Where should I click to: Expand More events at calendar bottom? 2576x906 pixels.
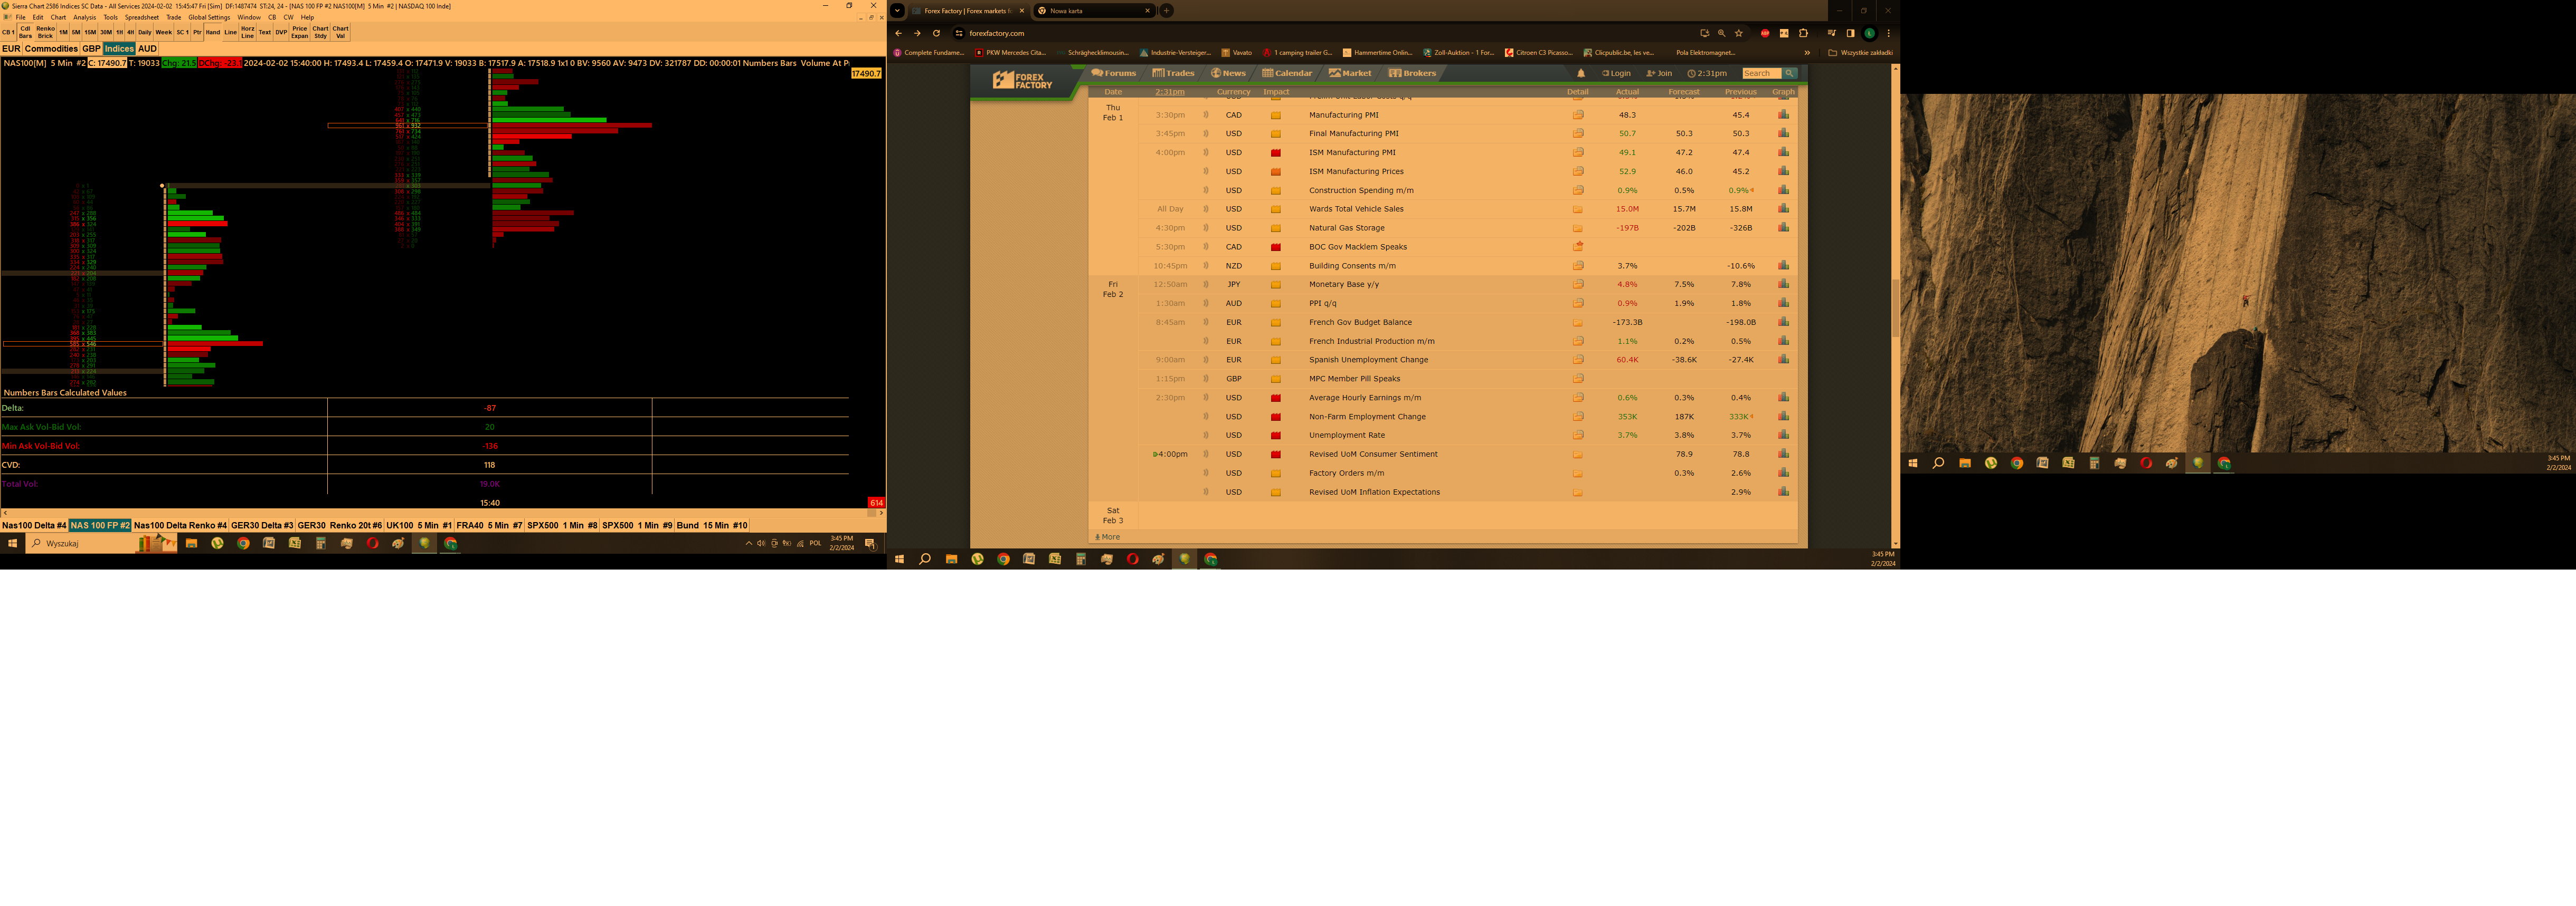pyautogui.click(x=1108, y=536)
